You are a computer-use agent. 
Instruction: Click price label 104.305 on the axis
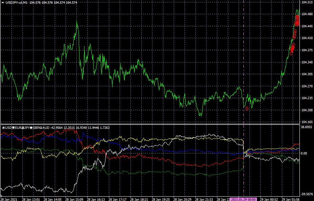[307, 74]
